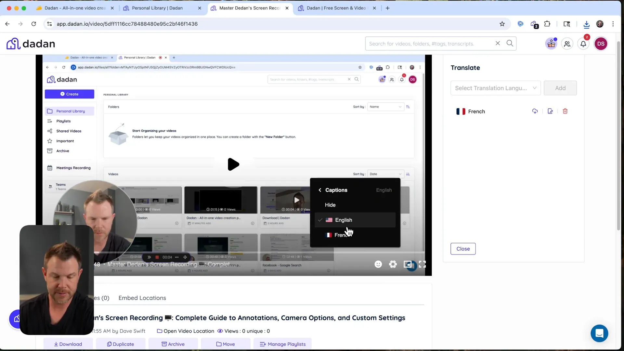Image resolution: width=624 pixels, height=351 pixels.
Task: Toggle picture-in-picture on the player
Action: click(408, 264)
